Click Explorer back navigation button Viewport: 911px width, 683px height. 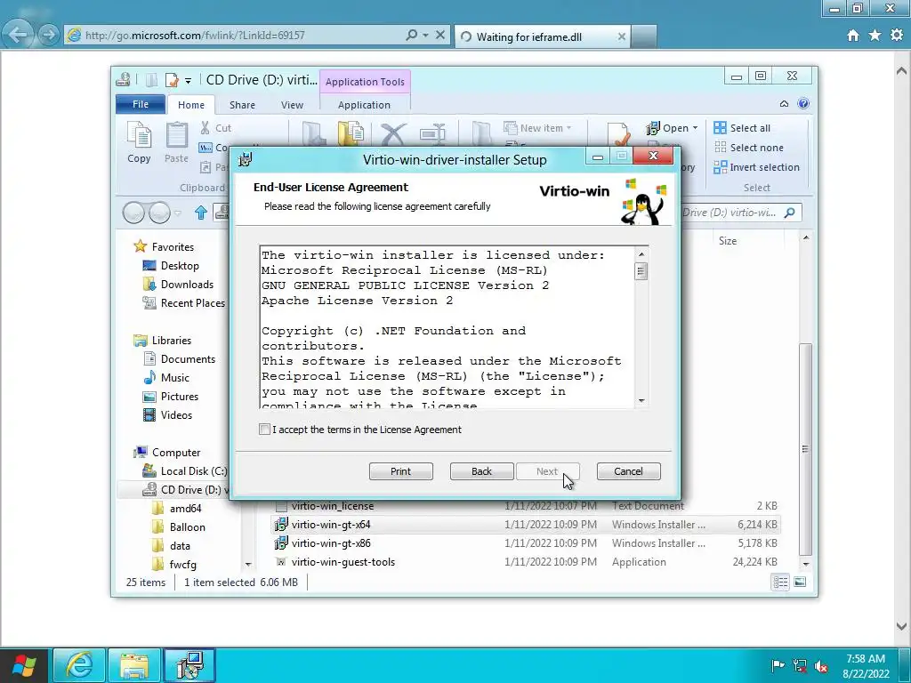pos(133,213)
